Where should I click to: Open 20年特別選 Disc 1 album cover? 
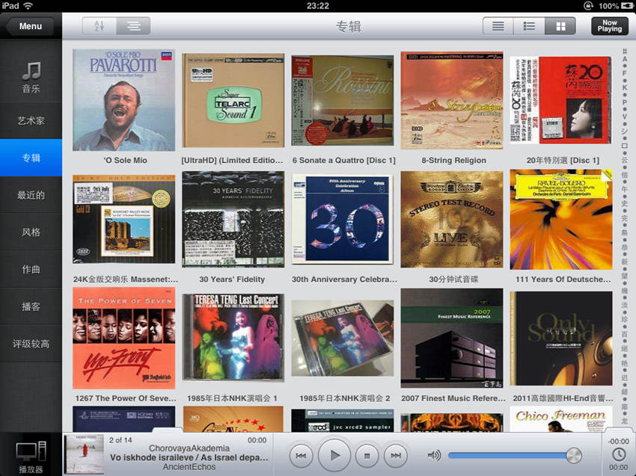[561, 100]
